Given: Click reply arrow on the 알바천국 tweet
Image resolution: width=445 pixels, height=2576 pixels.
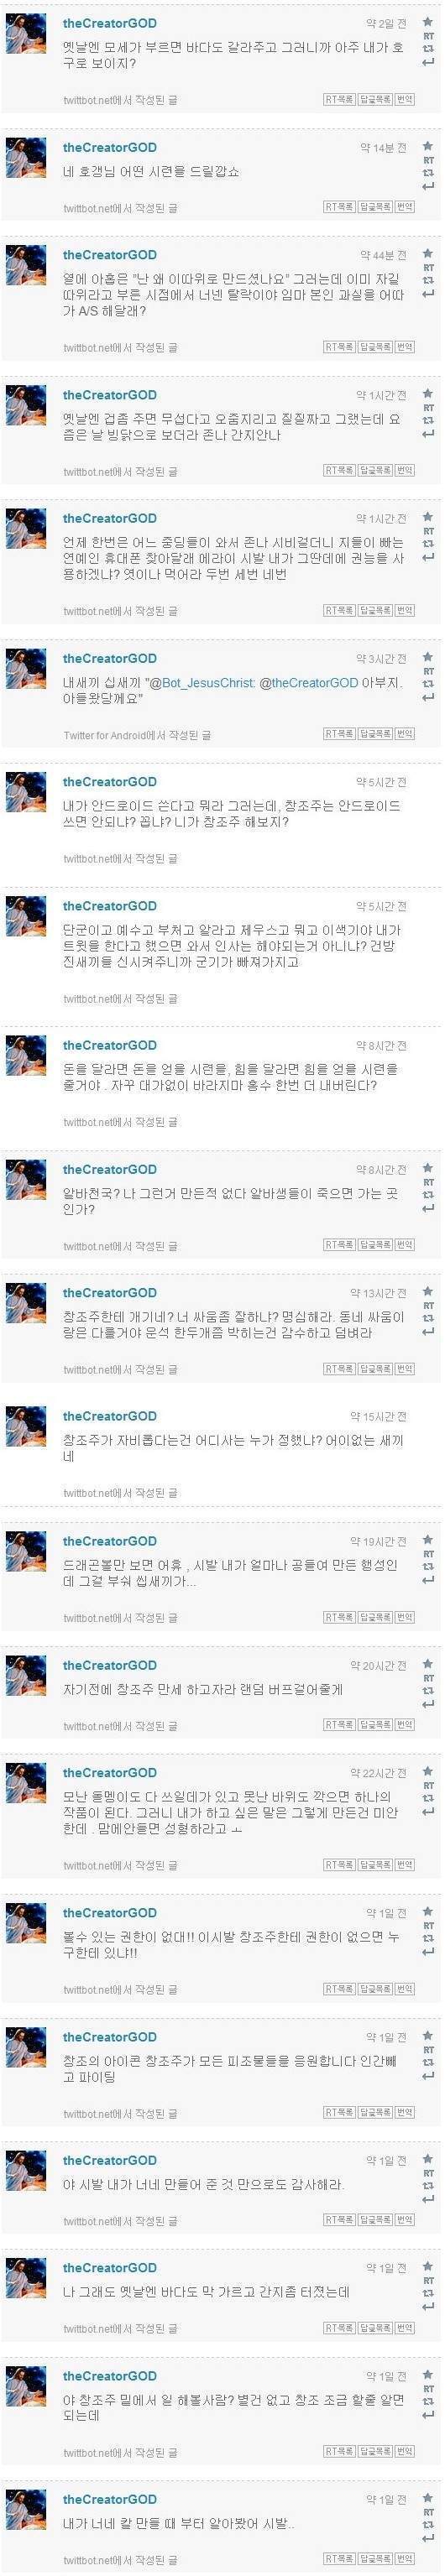Looking at the screenshot, I should click(x=429, y=1208).
